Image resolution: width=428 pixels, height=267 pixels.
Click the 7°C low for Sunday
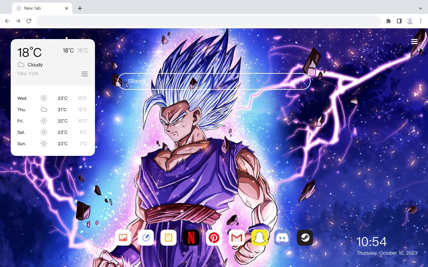click(x=83, y=144)
